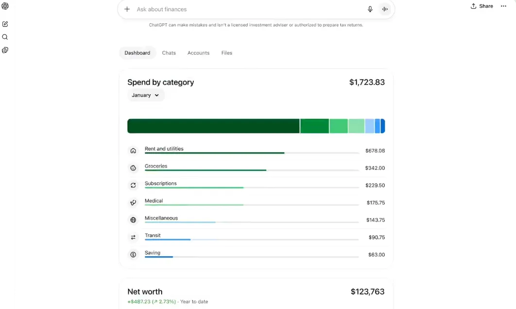This screenshot has height=309, width=516.
Task: Activate the microphone dictation icon
Action: pyautogui.click(x=370, y=9)
